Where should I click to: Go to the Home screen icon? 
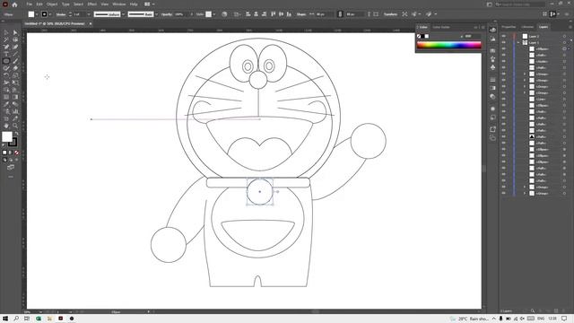14,4
